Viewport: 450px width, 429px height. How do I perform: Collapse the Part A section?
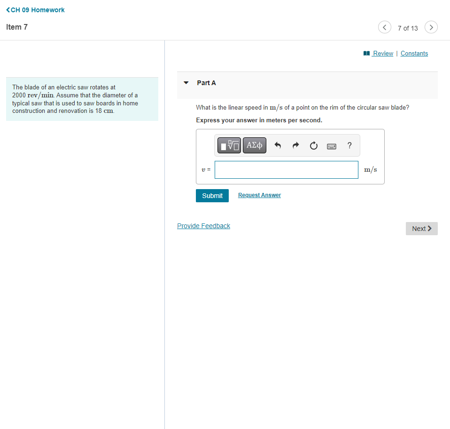pyautogui.click(x=186, y=82)
